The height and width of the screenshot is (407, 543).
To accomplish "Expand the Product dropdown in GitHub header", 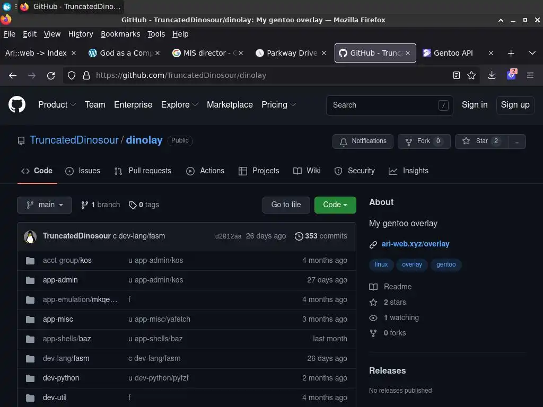I will point(57,105).
